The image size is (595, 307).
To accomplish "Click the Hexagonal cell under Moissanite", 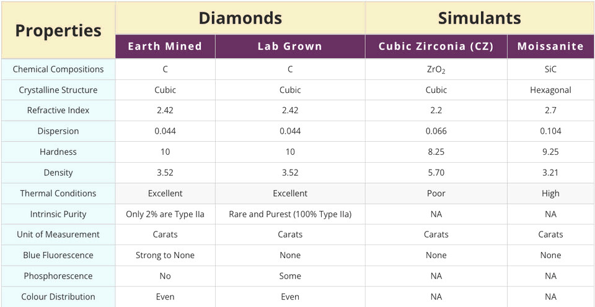I will pos(550,90).
